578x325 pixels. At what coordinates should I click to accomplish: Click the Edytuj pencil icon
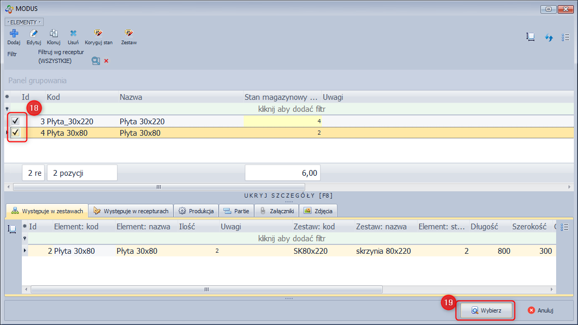(x=34, y=34)
